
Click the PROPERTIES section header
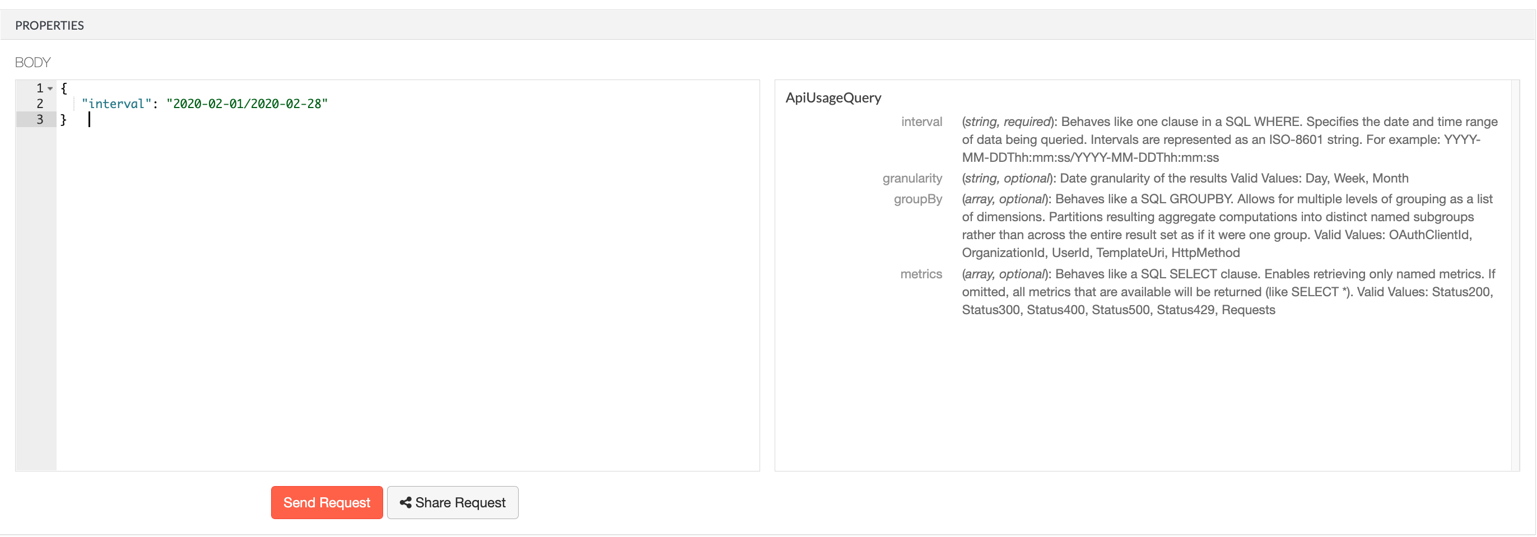tap(50, 25)
